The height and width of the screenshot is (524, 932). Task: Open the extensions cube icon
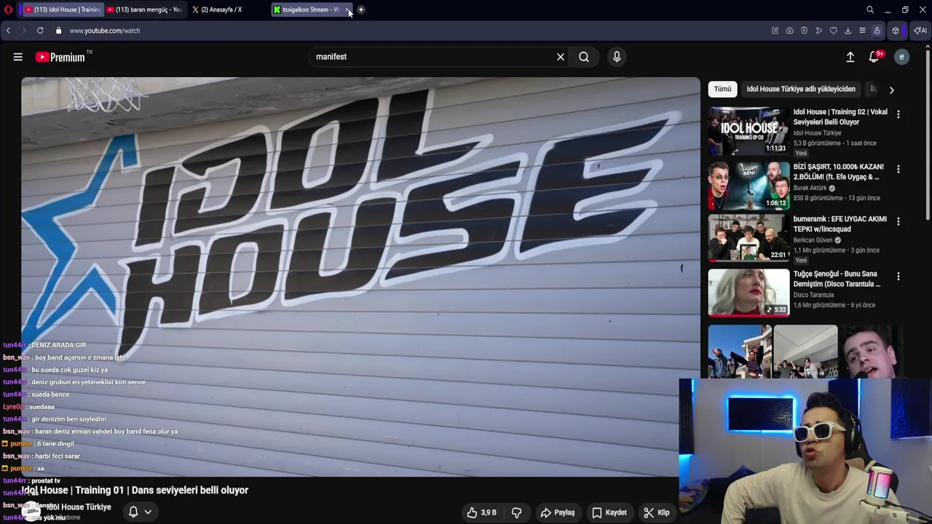pyautogui.click(x=896, y=31)
